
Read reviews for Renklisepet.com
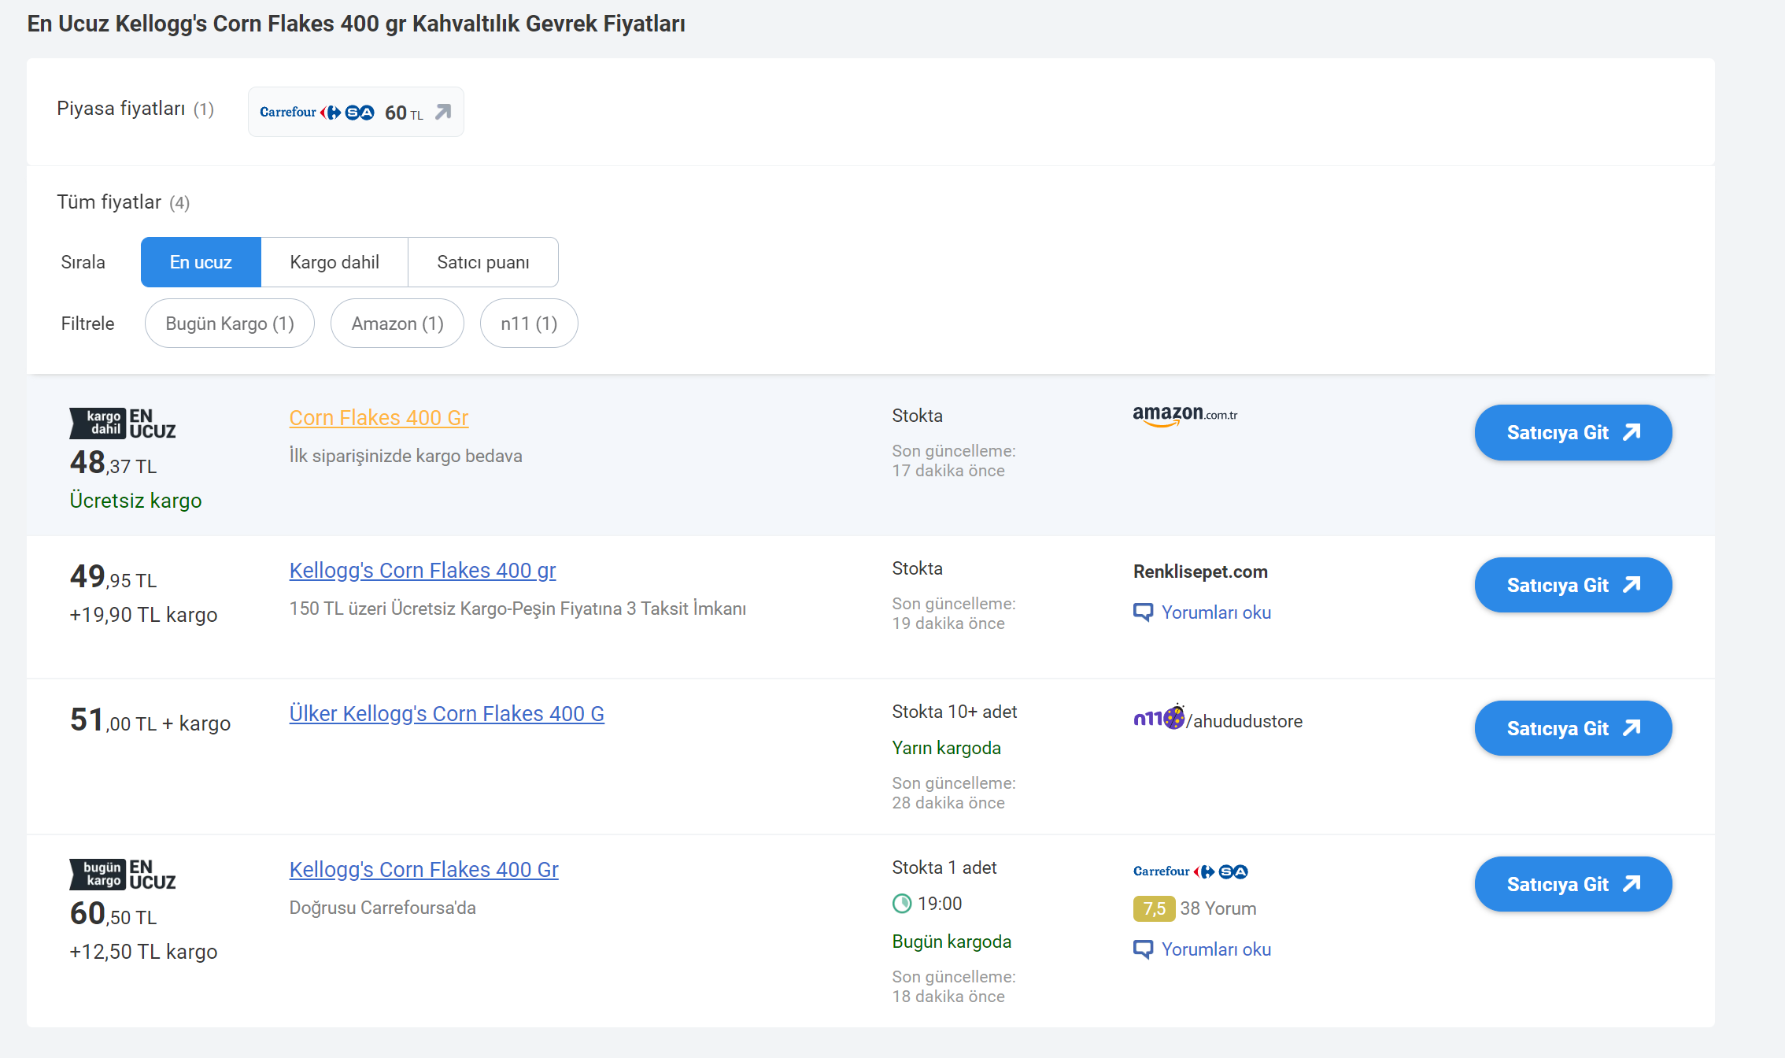point(1216,612)
